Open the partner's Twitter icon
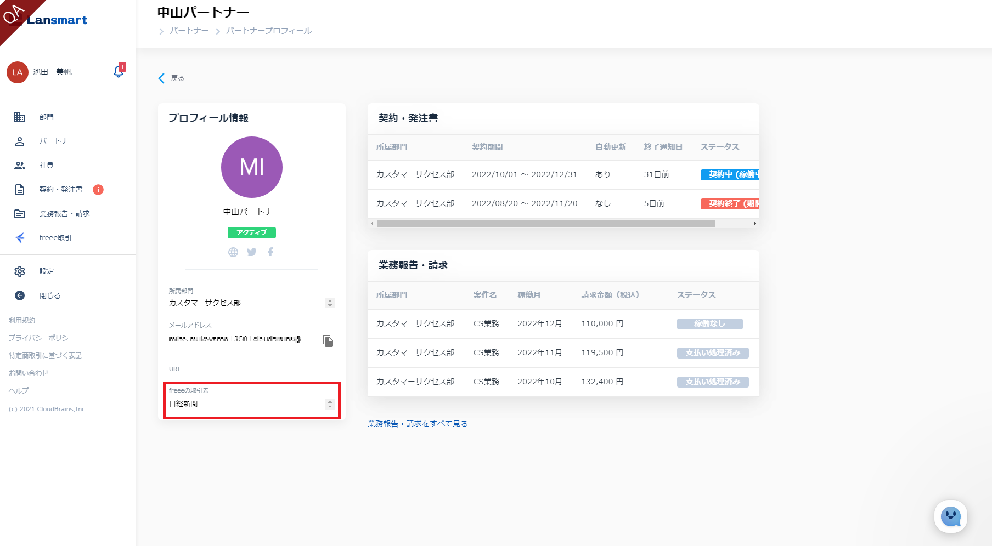 [252, 252]
